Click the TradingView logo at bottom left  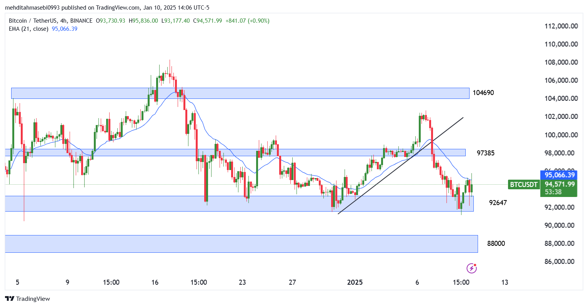pos(27,299)
